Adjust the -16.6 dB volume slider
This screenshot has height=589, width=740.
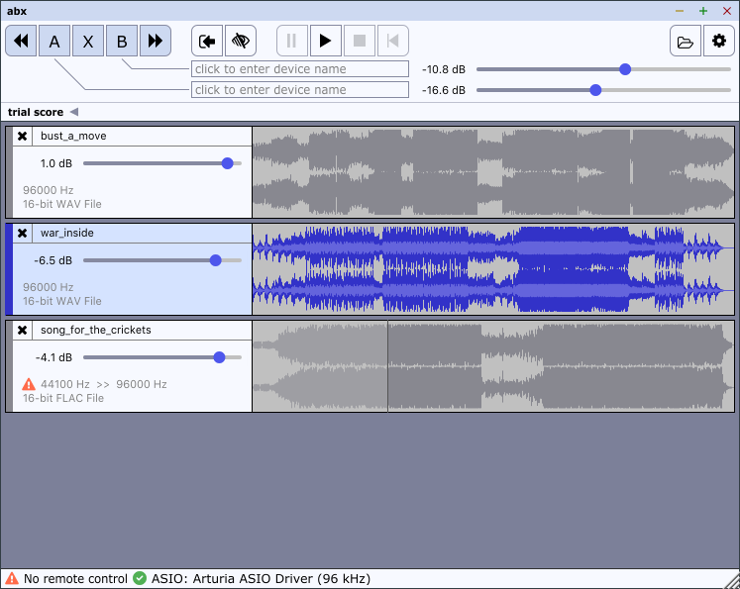603,90
